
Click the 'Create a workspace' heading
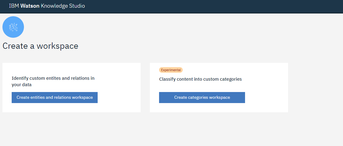click(x=40, y=46)
